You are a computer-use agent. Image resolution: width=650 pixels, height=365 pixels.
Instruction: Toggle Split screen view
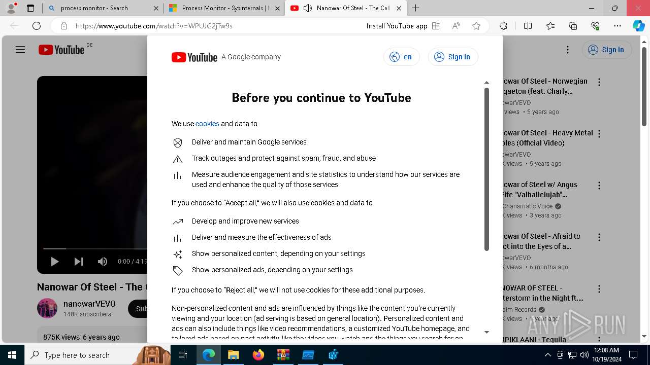click(x=528, y=26)
